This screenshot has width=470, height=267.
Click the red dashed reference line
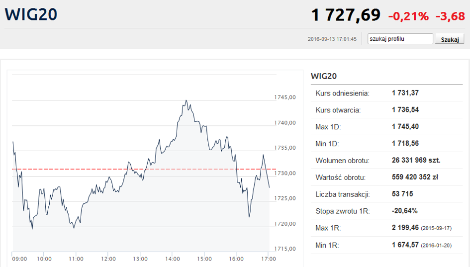pos(144,169)
